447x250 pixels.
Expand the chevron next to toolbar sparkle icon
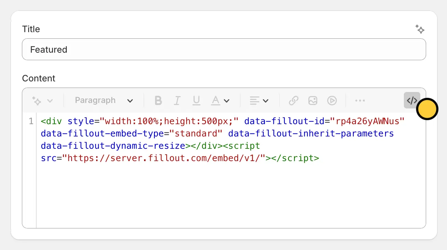pos(50,101)
